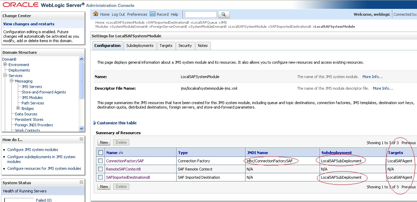
Task: Open the Notes tab
Action: pos(203,46)
